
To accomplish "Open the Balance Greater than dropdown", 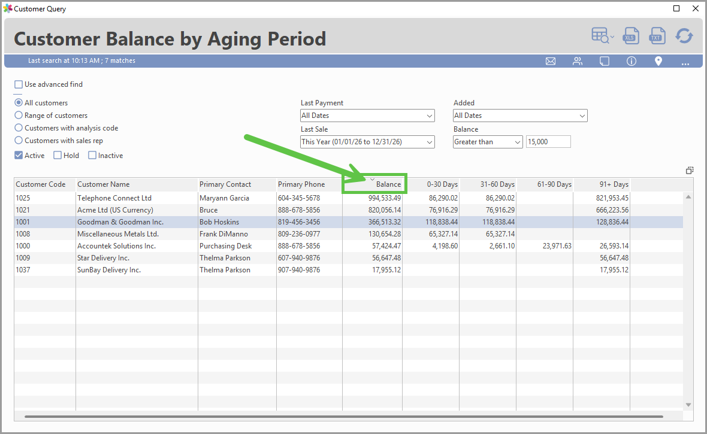I will coord(488,142).
